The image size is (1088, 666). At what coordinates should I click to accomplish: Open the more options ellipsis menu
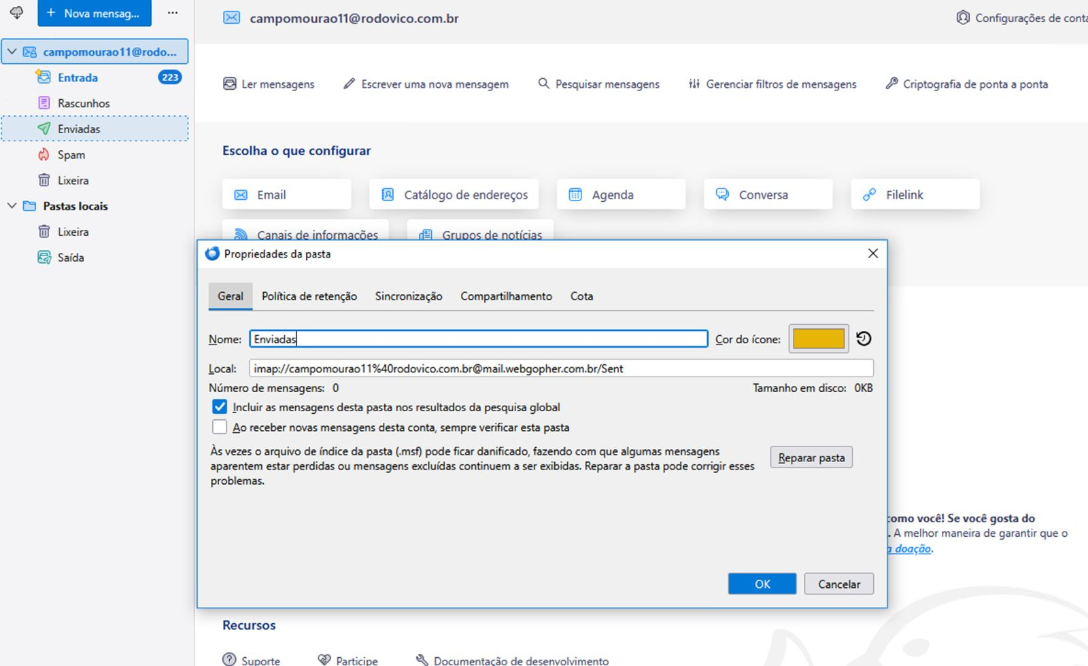pos(173,13)
